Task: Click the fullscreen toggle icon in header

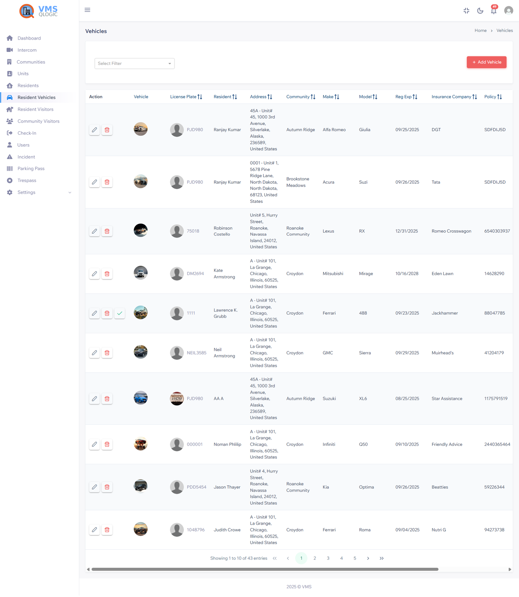Action: [x=466, y=10]
